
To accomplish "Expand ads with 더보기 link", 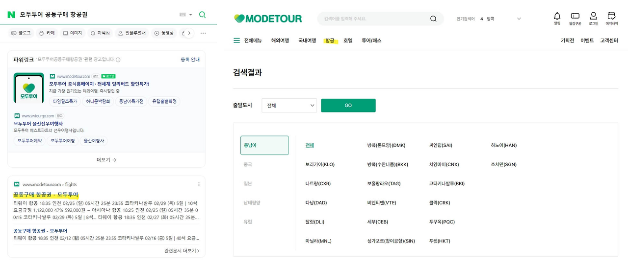I will pos(106,160).
